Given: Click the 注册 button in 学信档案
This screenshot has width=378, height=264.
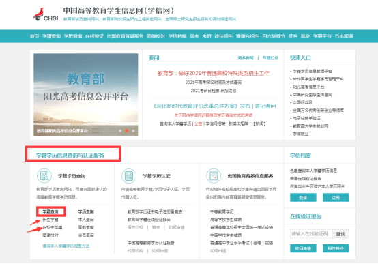Looking at the screenshot, I should tap(336, 197).
